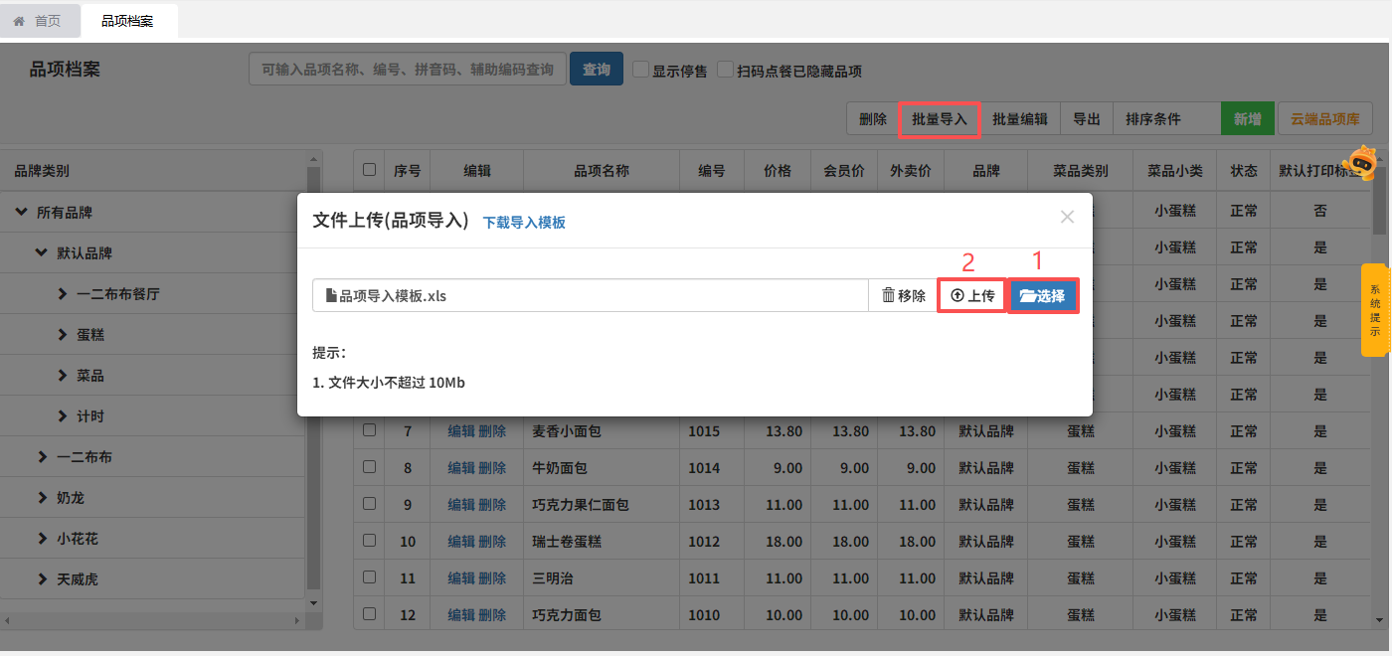Open the 排序条件 sort dropdown

click(x=1167, y=119)
